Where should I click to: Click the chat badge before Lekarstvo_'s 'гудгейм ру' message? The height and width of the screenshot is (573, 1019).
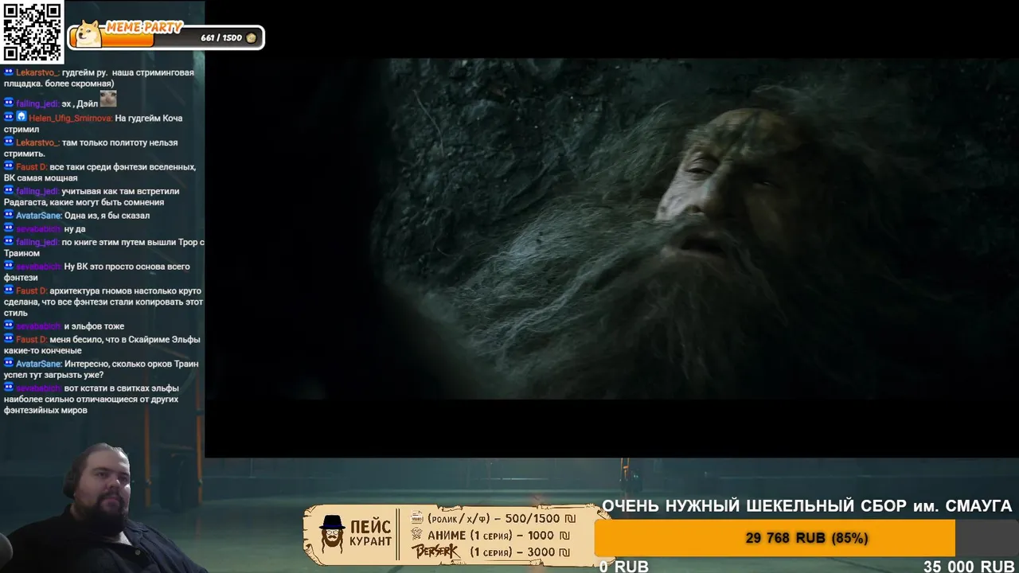[9, 72]
